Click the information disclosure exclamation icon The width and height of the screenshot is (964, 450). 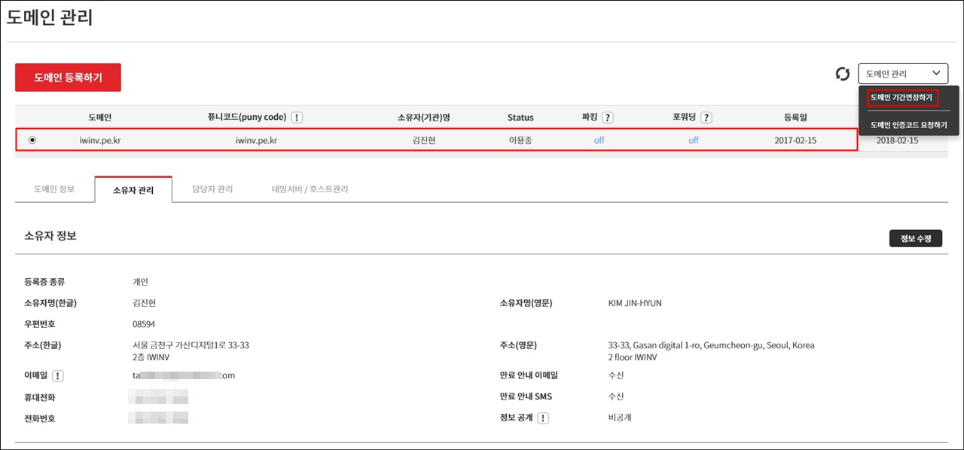tap(543, 418)
